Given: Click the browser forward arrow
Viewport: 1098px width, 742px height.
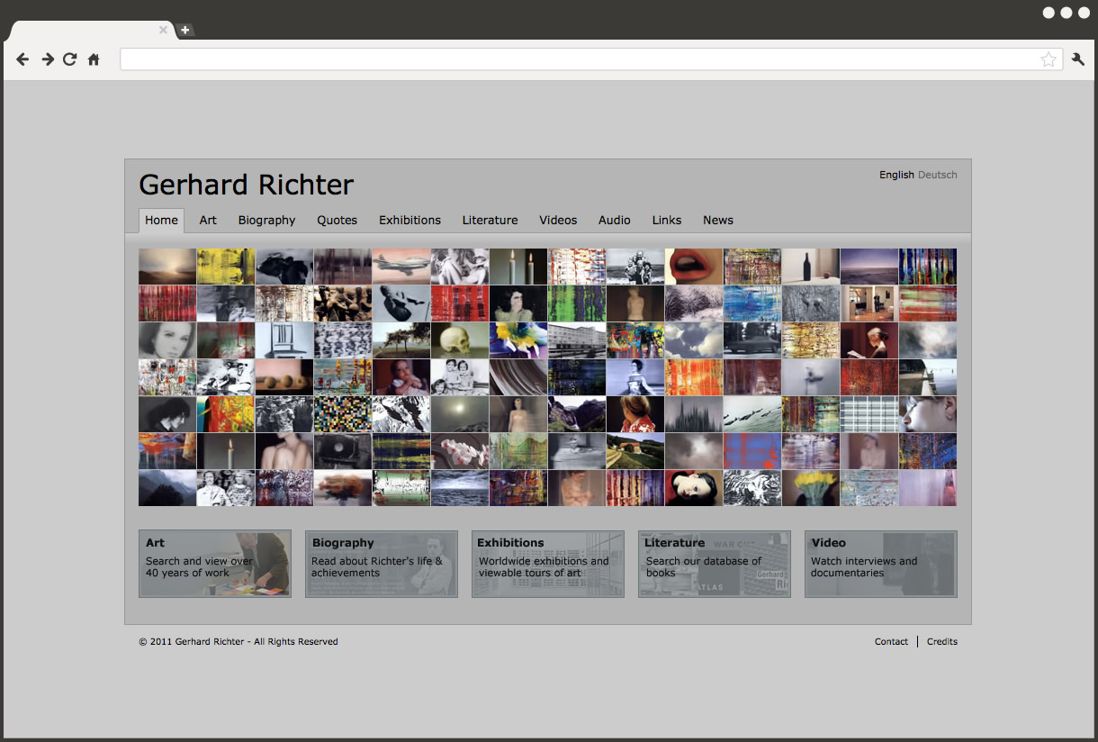Looking at the screenshot, I should coord(48,59).
